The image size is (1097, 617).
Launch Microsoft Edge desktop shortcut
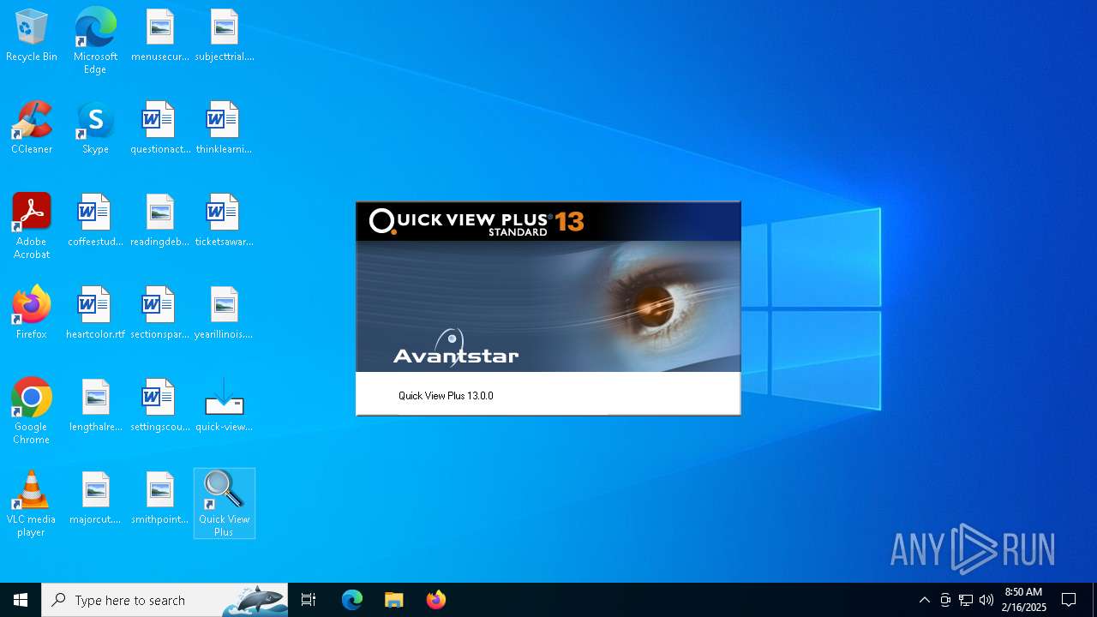click(95, 41)
